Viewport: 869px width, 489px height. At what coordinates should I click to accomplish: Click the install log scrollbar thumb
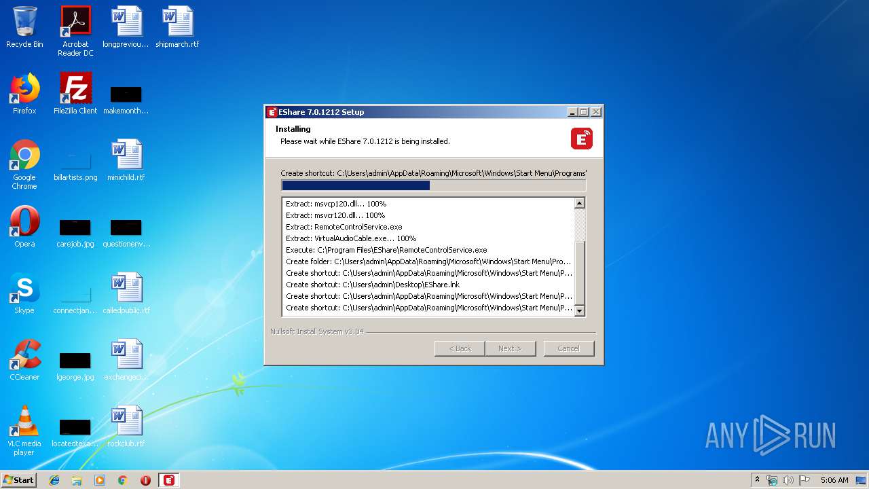coord(579,272)
